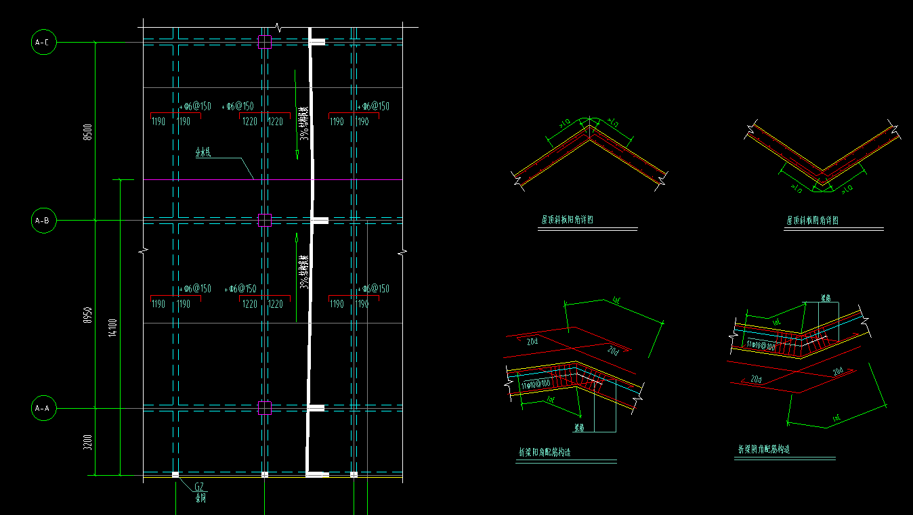Viewport: 913px width, 515px height.
Task: Select the 3% slope text between A-C and A-B
Action: click(x=305, y=123)
